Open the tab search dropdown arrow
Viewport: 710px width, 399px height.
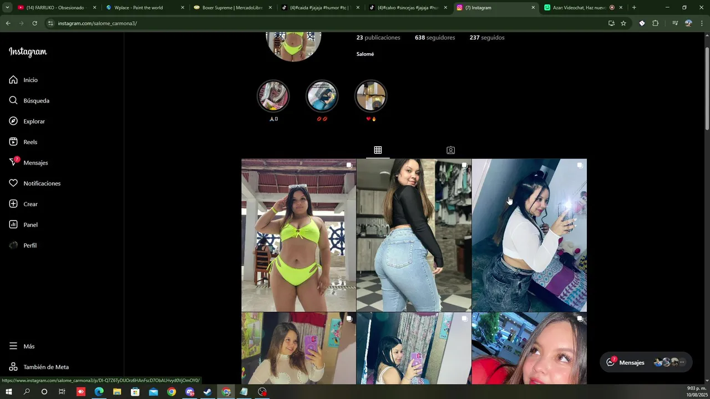pyautogui.click(x=7, y=8)
